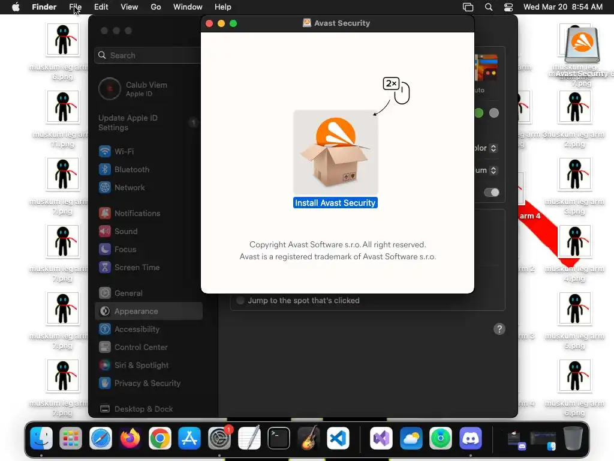Select the Auto appearance thumbnail

click(x=486, y=67)
